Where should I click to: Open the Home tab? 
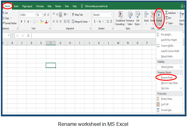point(7,6)
